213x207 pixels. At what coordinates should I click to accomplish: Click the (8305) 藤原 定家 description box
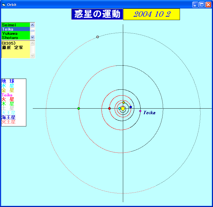[x=16, y=49]
